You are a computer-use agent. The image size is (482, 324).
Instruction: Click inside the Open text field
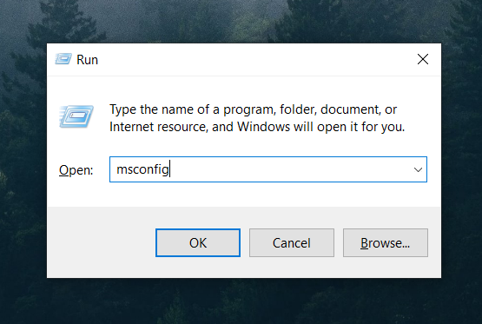[x=268, y=169]
